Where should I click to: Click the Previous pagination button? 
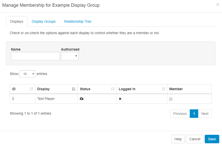tap(180, 114)
